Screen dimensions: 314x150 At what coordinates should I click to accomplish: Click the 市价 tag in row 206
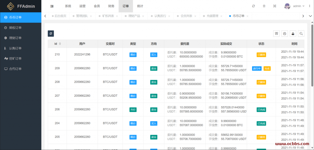tap(133, 110)
